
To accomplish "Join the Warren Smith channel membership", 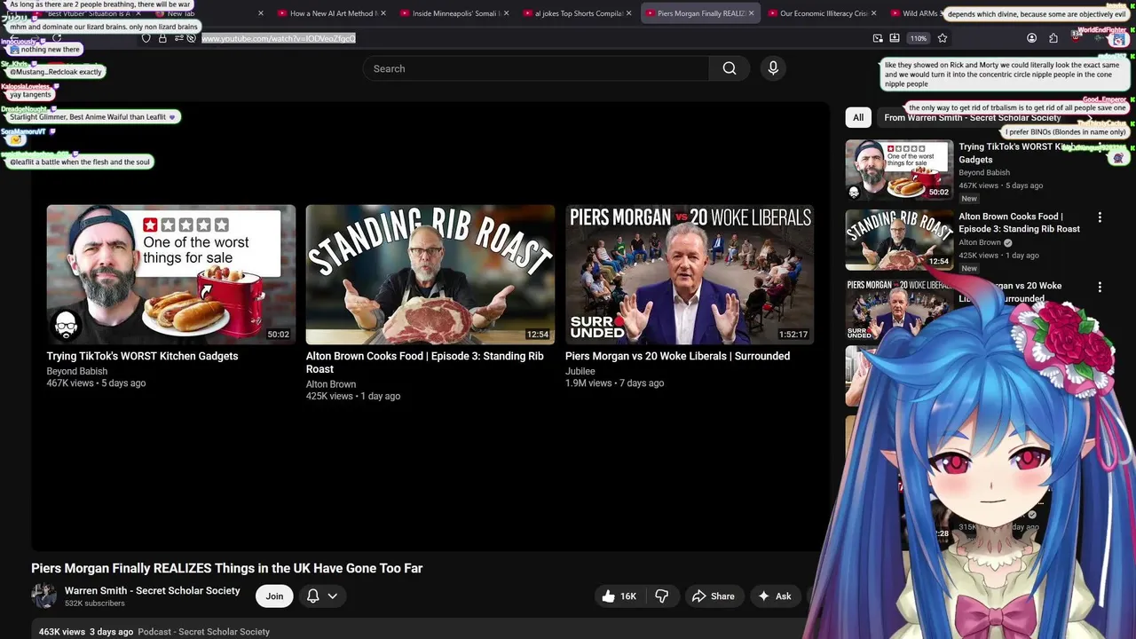I will click(x=274, y=596).
